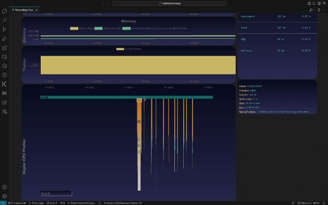Click the yellow Traces foreground bar
Viewport: 328px width, 205px height.
pyautogui.click(x=138, y=65)
